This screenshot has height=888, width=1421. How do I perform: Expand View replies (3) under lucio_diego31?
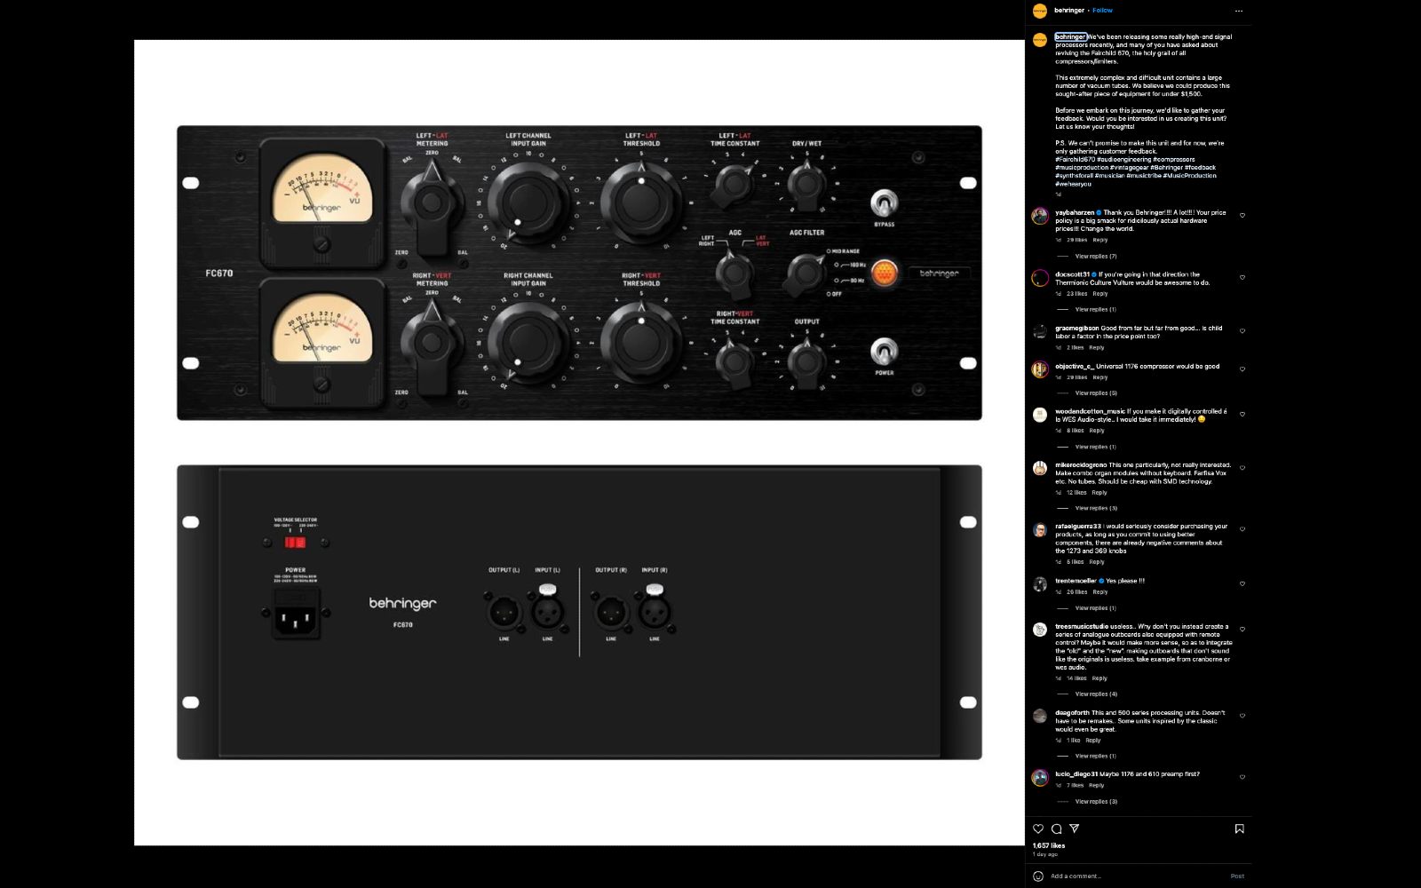[1095, 802]
